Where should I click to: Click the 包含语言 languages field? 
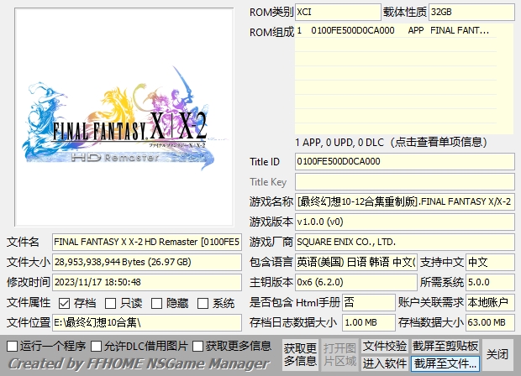(x=356, y=262)
